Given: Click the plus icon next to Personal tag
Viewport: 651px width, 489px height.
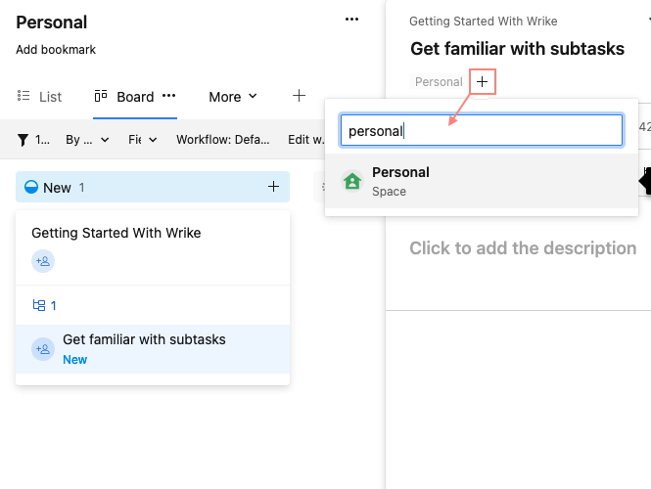Looking at the screenshot, I should pyautogui.click(x=482, y=82).
